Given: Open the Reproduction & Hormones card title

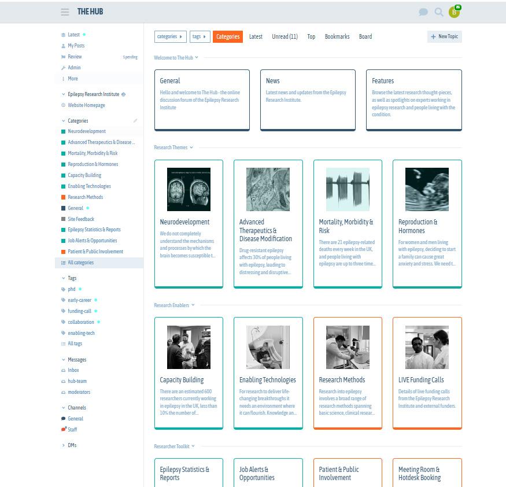Looking at the screenshot, I should coord(418,226).
